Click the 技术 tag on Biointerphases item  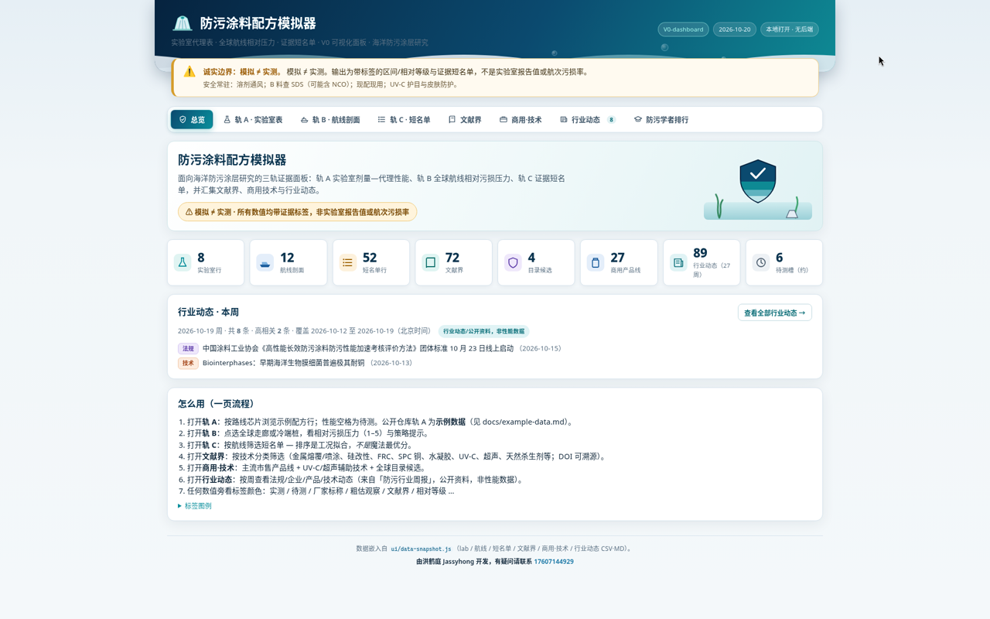[x=188, y=363]
